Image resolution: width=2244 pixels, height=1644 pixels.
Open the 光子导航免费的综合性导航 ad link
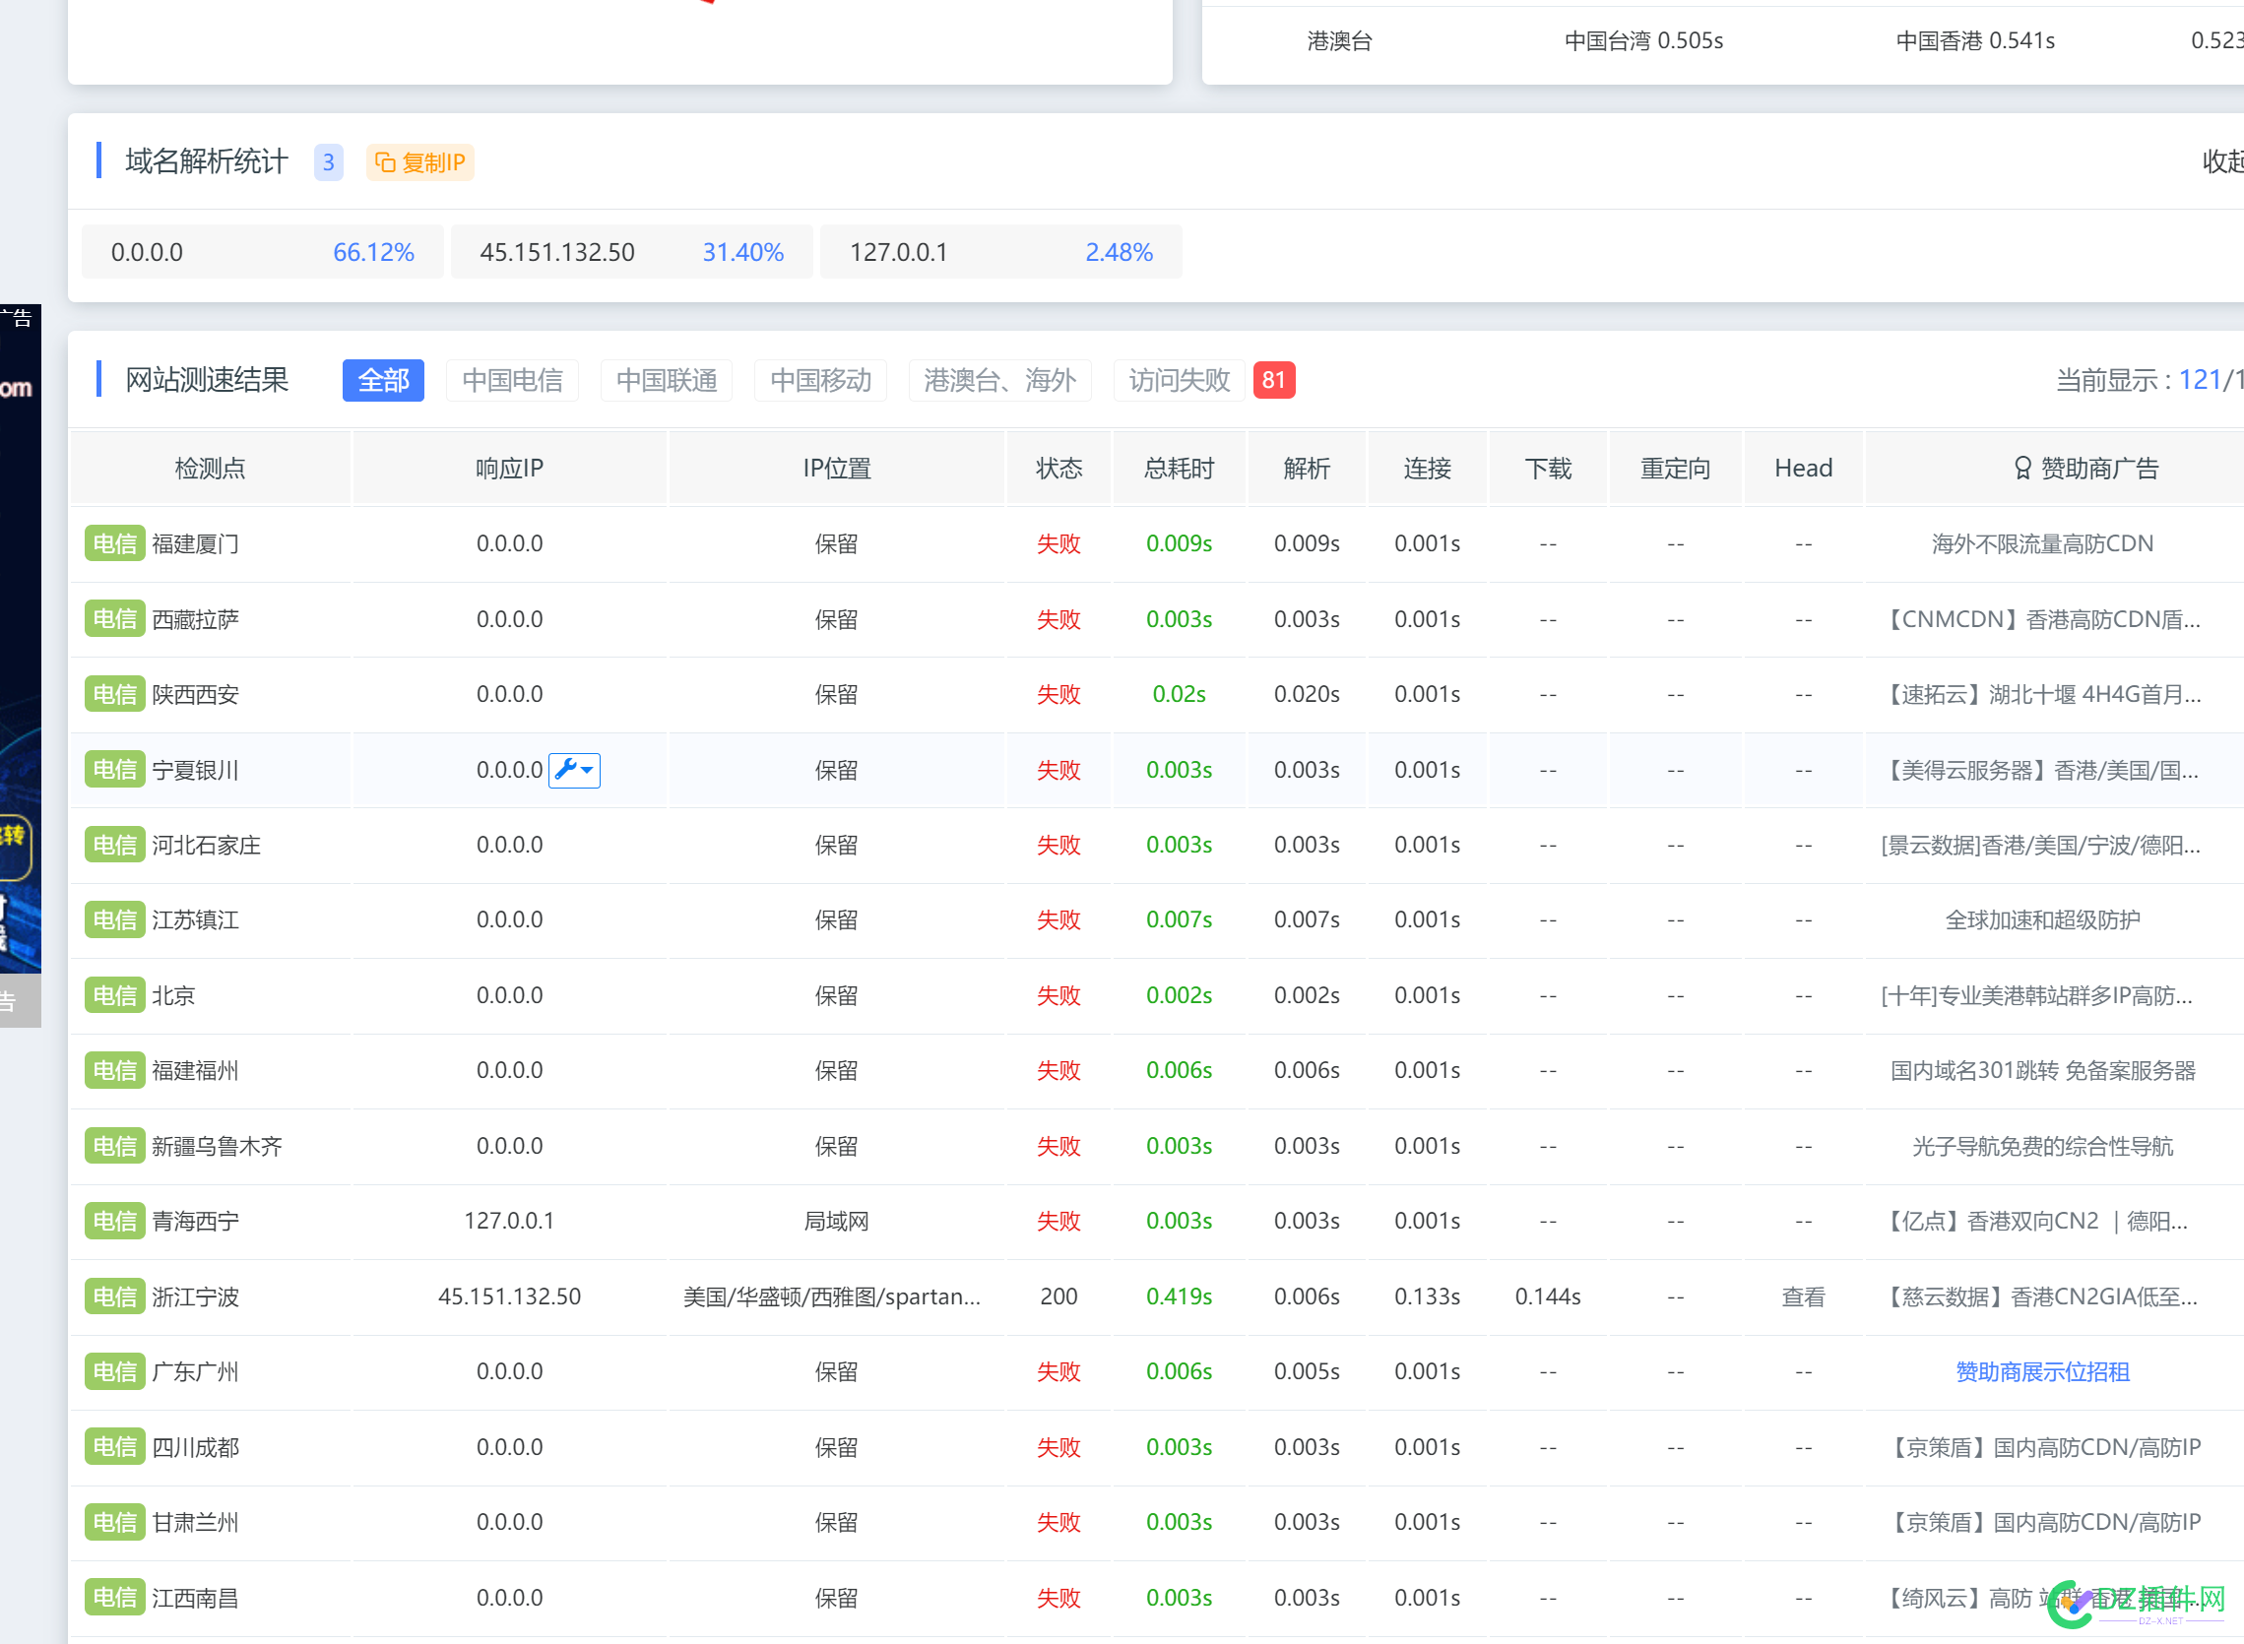coord(2042,1147)
